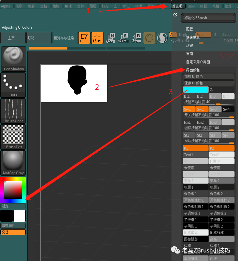Toggle the Mrgb channel button
The height and width of the screenshot is (261, 238).
[x=185, y=35]
